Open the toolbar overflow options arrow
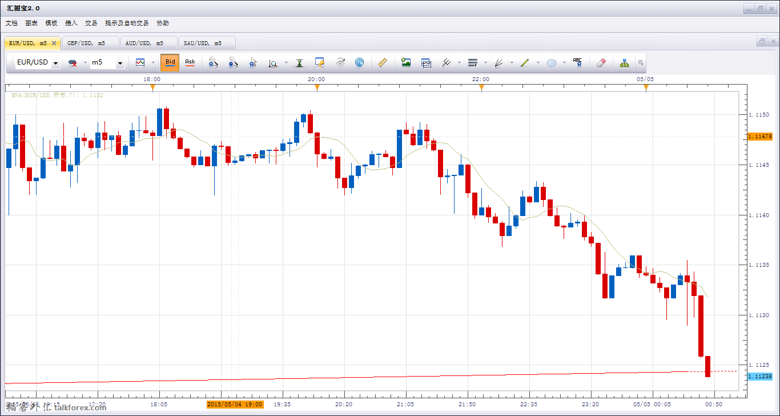The width and height of the screenshot is (780, 416). (641, 63)
